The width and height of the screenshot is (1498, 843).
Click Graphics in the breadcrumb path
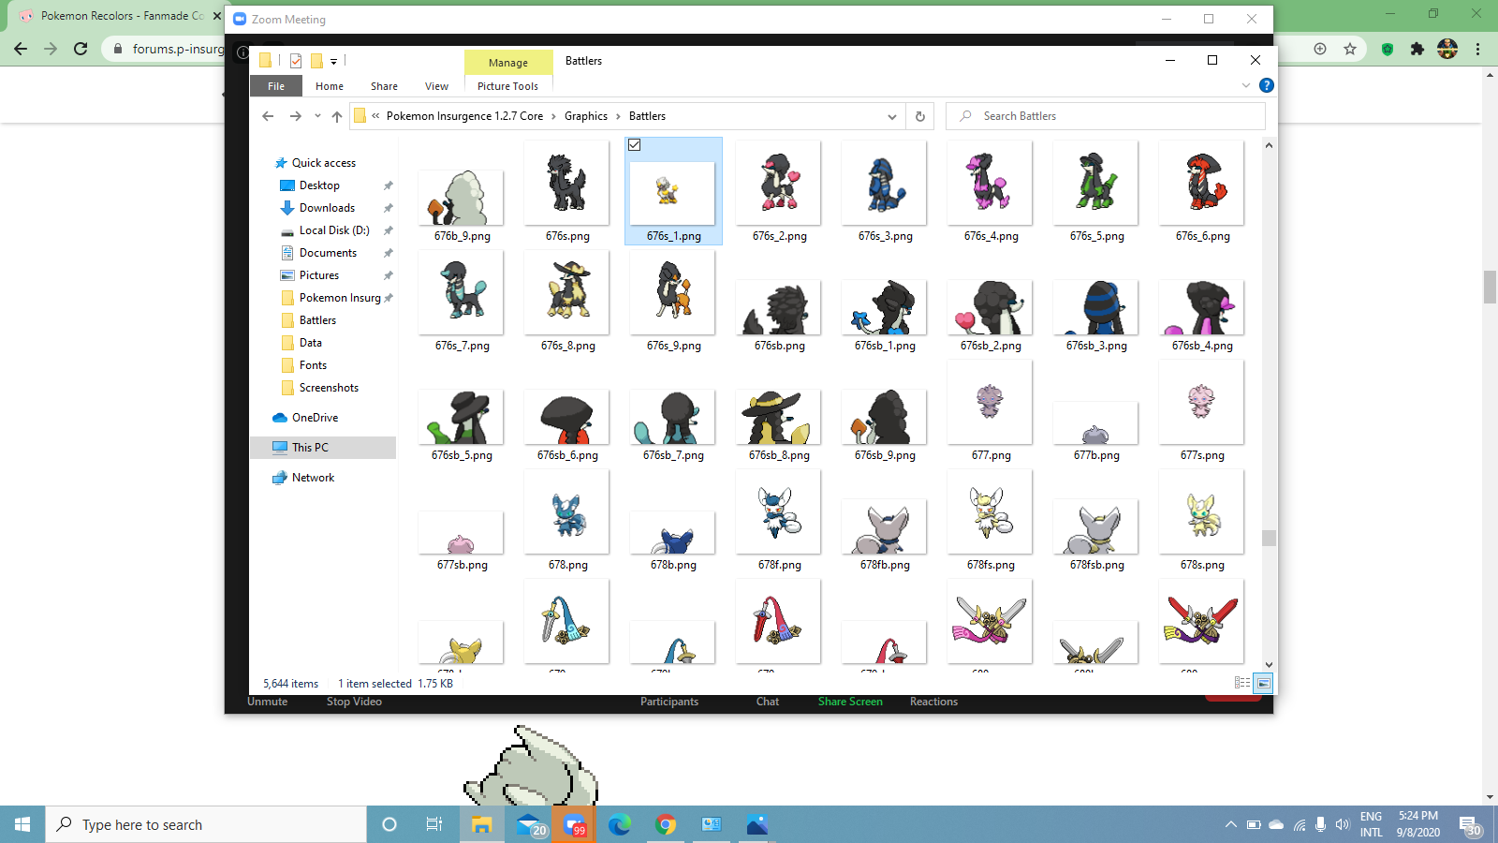point(586,116)
